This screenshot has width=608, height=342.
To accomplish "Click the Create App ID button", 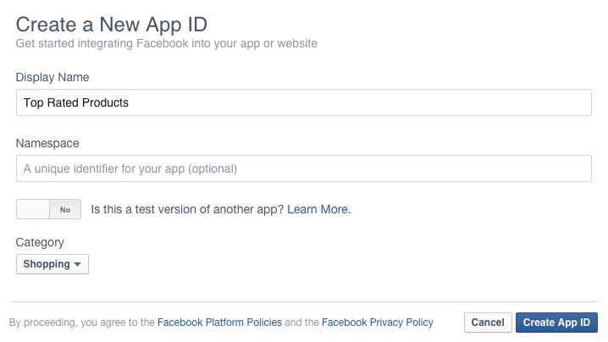I will pos(556,323).
